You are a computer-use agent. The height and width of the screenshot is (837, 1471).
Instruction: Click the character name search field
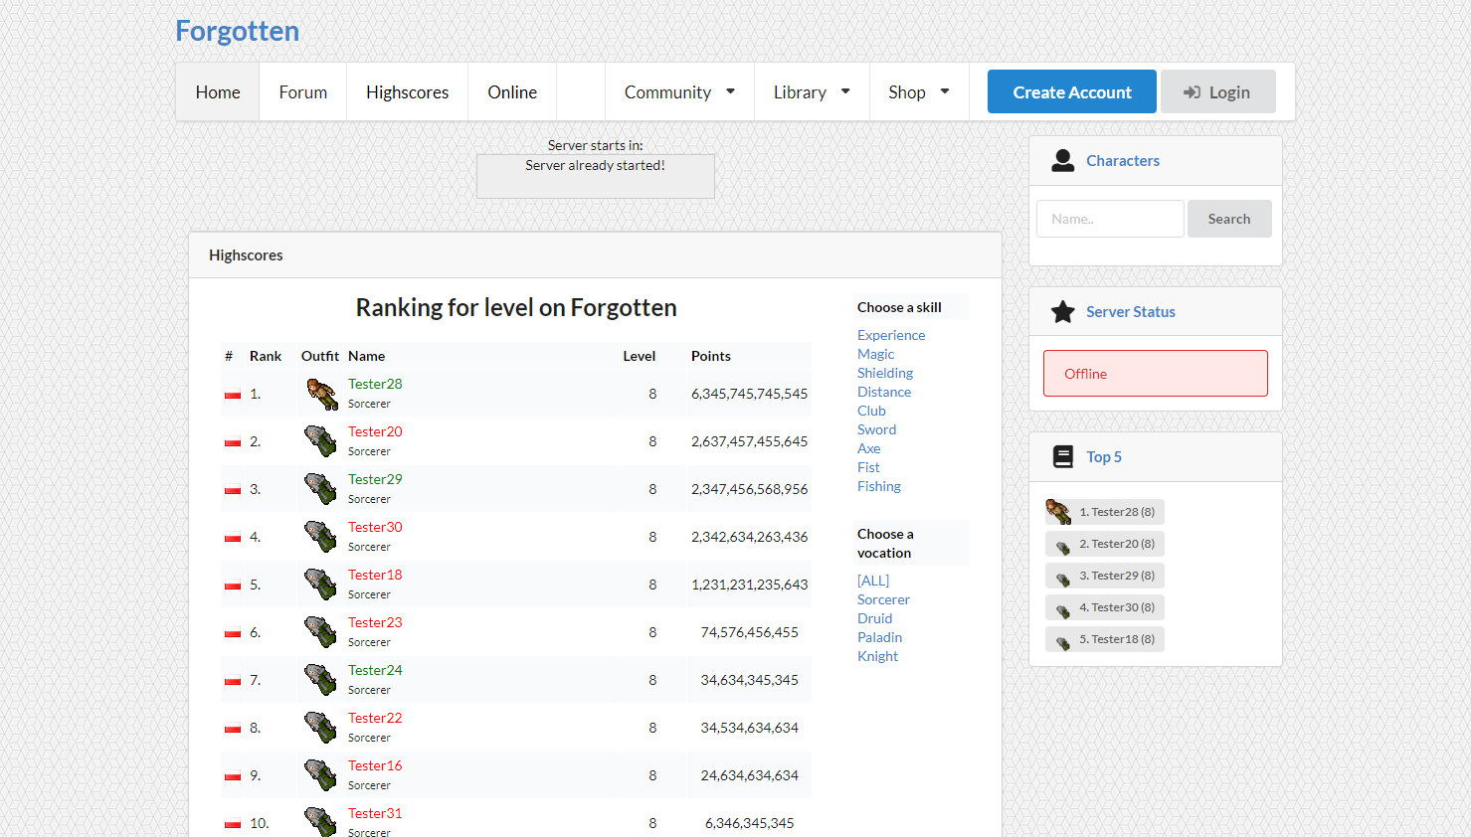pyautogui.click(x=1110, y=218)
